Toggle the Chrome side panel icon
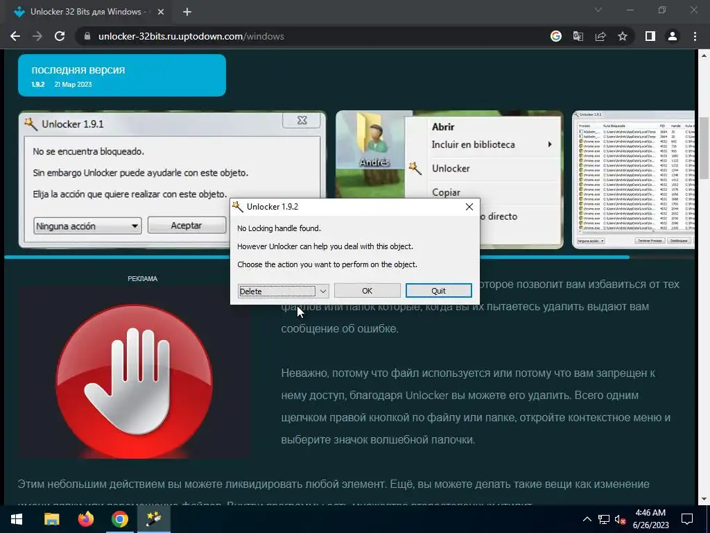The image size is (710, 533). coord(650,36)
